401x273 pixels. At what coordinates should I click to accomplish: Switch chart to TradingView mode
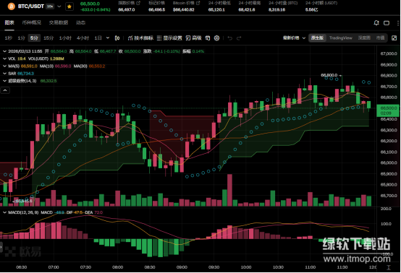(x=341, y=38)
